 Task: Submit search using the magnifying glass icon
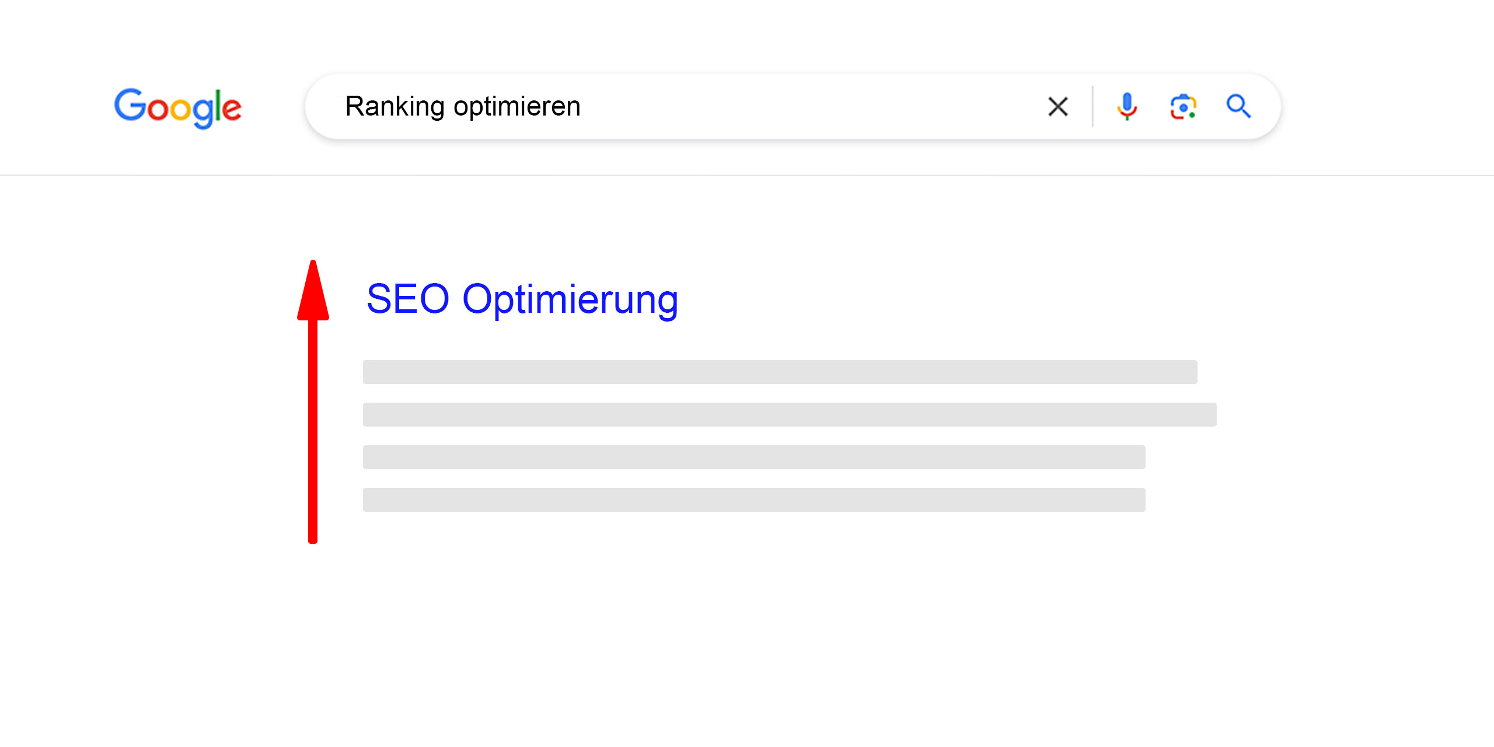(1238, 106)
